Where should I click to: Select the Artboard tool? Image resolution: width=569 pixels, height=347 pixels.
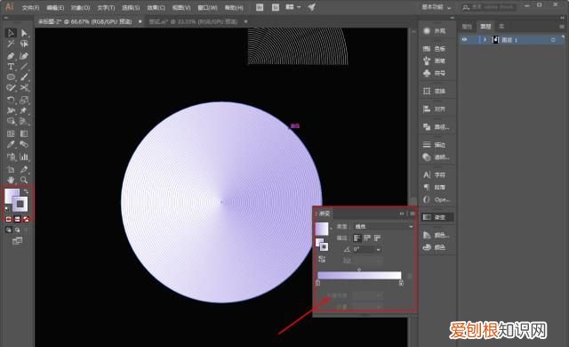coord(11,170)
